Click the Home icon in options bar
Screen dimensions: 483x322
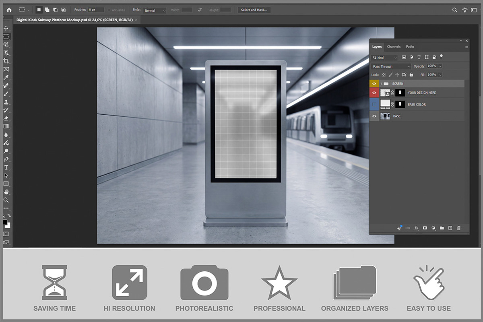(x=9, y=10)
